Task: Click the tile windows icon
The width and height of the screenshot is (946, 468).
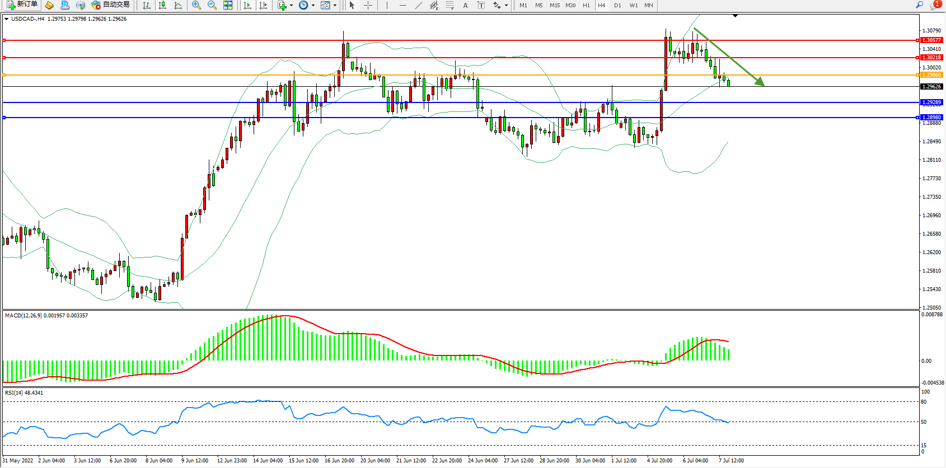Action: (228, 5)
